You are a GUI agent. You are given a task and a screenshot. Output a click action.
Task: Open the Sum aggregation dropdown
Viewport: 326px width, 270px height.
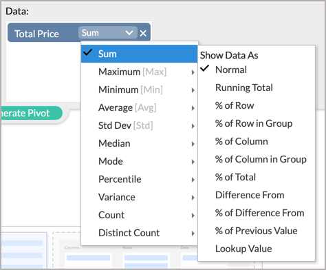click(108, 33)
